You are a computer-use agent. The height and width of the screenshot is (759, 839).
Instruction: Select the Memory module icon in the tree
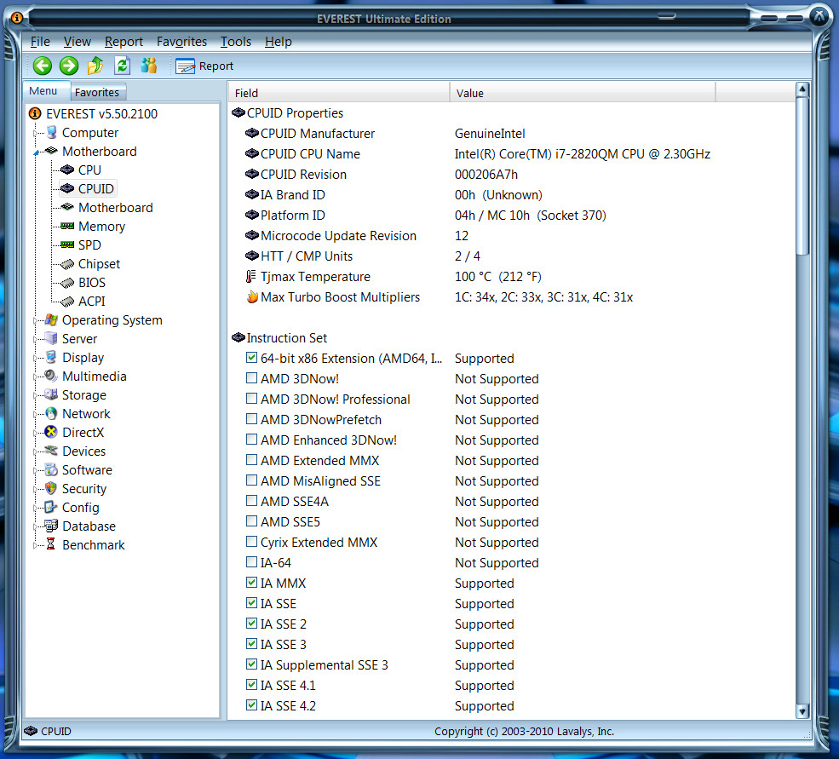[67, 226]
